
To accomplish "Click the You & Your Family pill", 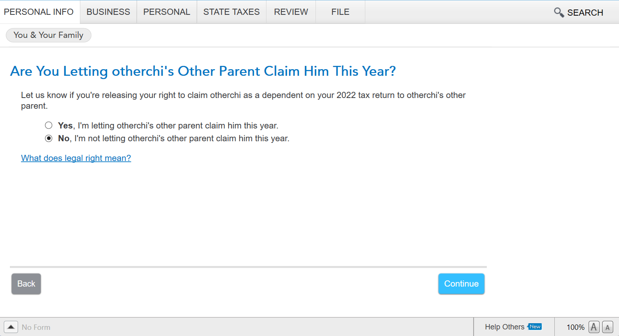I will 49,35.
